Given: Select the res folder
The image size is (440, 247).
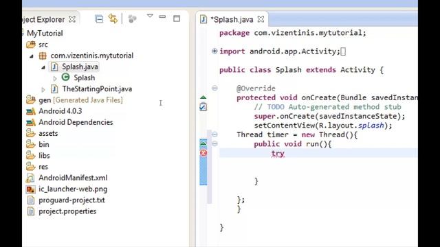Looking at the screenshot, I should point(43,167).
